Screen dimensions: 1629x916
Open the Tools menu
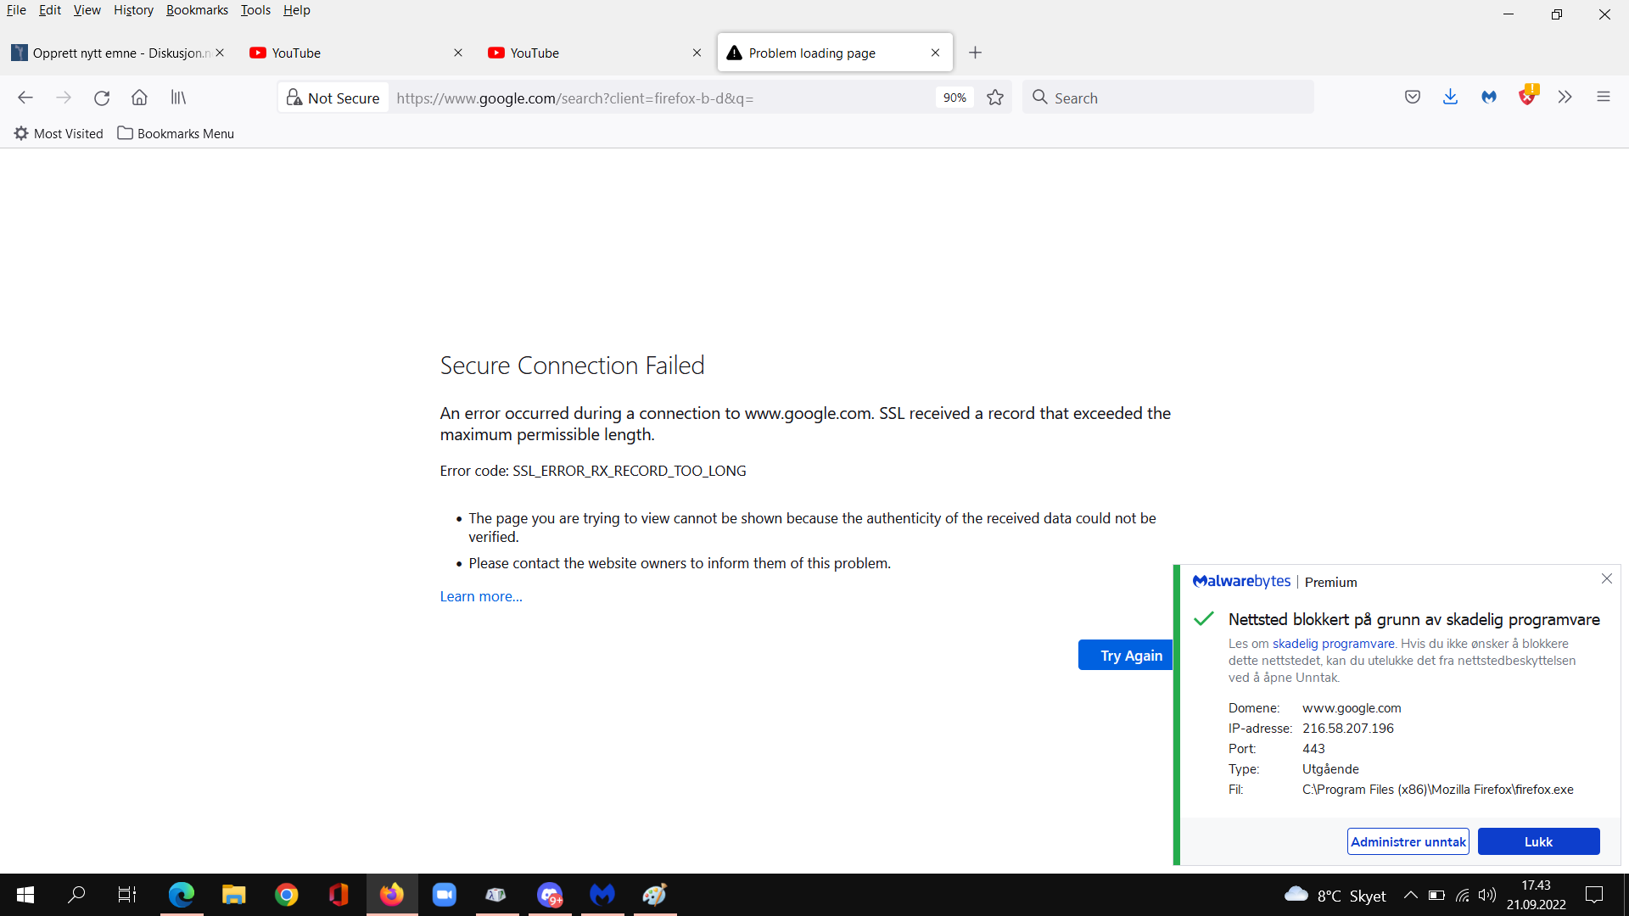[x=255, y=10]
